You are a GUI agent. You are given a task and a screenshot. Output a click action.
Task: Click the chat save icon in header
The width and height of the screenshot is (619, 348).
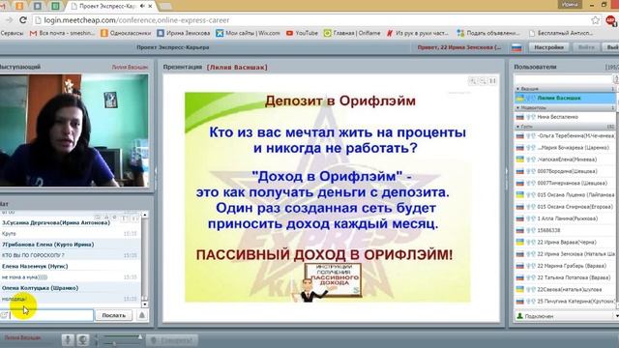[x=98, y=217]
